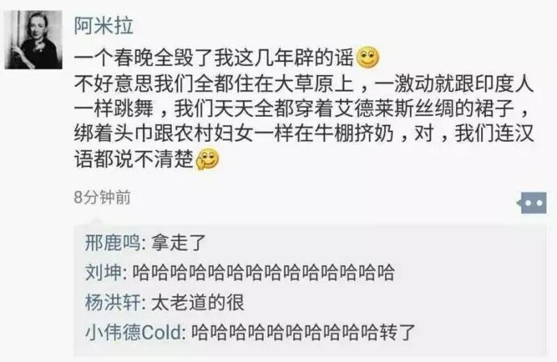Open the comment and like popup button
The height and width of the screenshot is (362, 557).
[532, 202]
